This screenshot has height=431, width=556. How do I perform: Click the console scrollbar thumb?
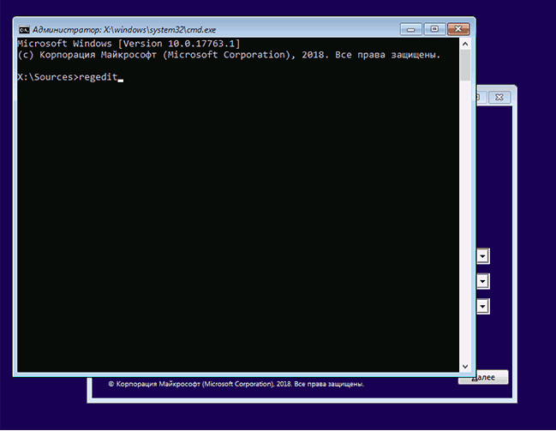click(x=465, y=65)
